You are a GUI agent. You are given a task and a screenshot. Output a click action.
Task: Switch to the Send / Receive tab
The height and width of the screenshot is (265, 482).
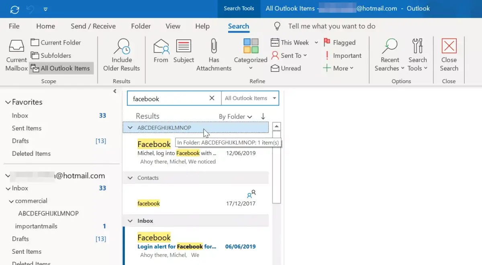(93, 26)
